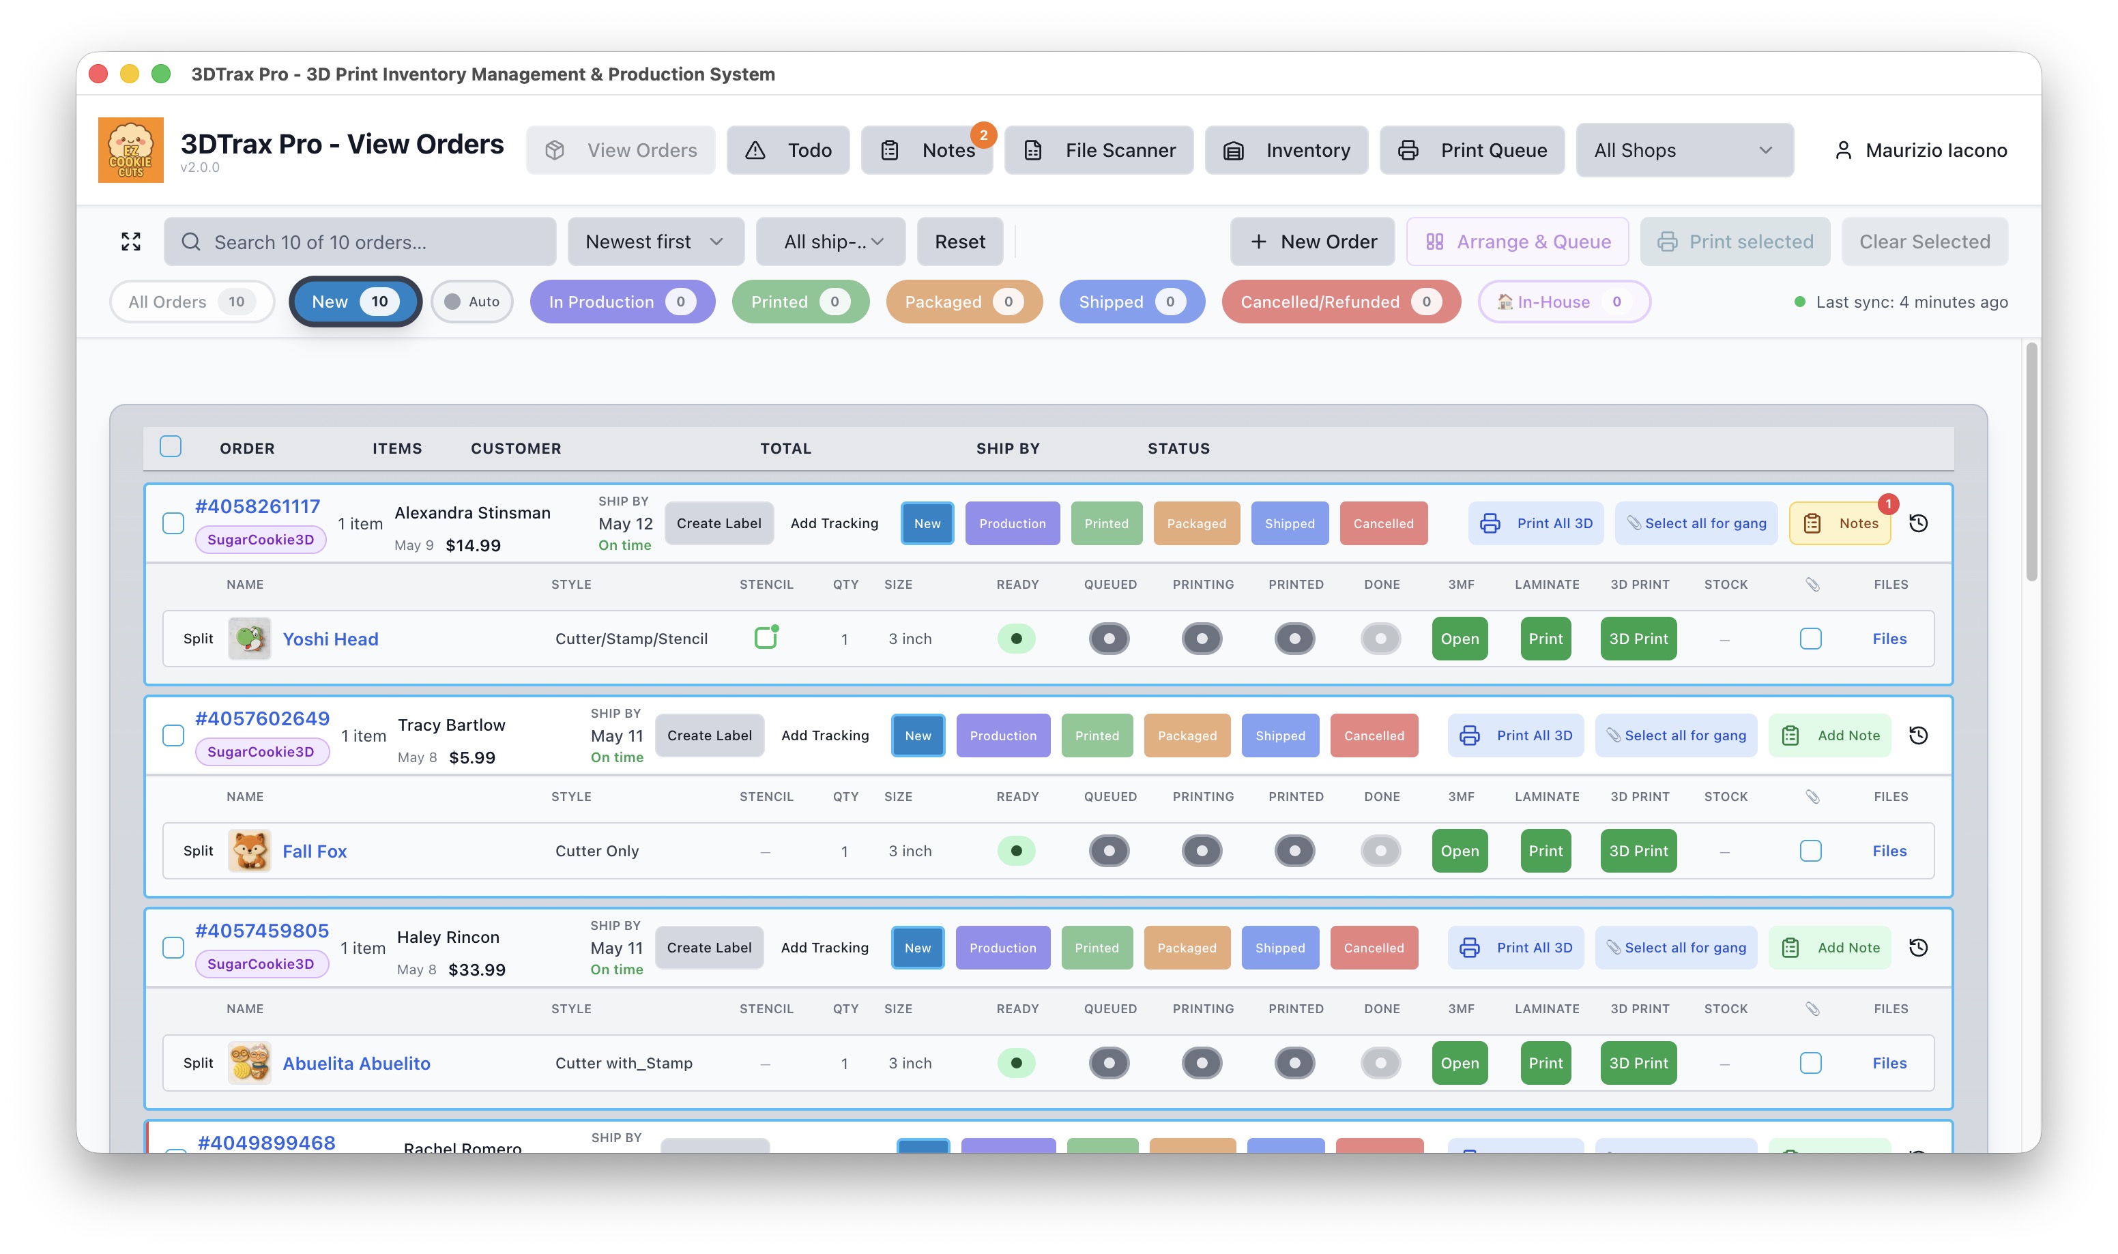The height and width of the screenshot is (1254, 2118).
Task: Click history icon for order #4057602649
Action: (x=1918, y=735)
